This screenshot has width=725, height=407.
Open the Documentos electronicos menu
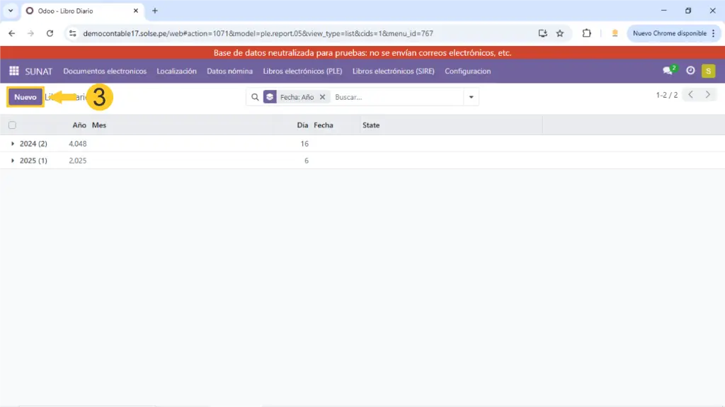click(105, 71)
